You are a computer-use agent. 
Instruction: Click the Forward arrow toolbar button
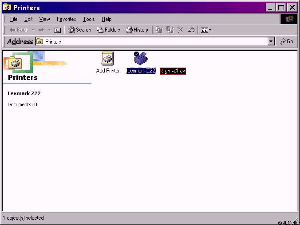point(41,30)
